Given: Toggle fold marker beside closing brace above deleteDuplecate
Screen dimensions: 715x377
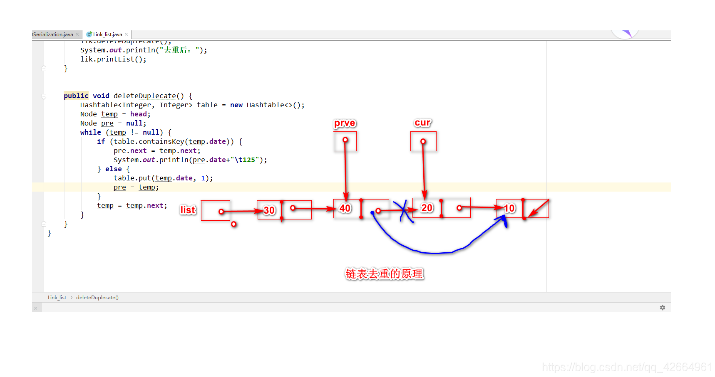Looking at the screenshot, I should [x=44, y=69].
